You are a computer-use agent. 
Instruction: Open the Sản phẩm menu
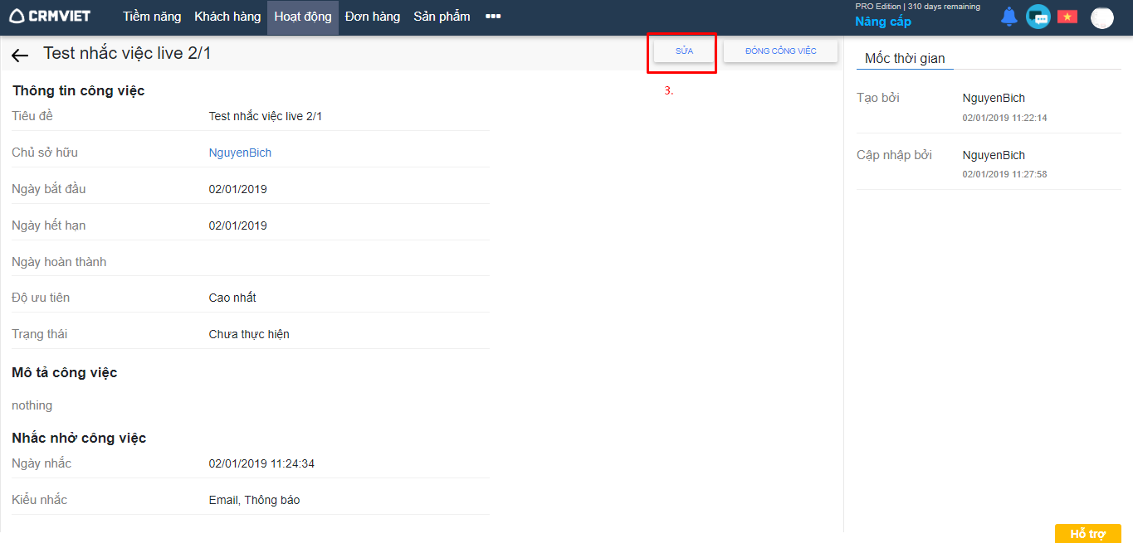click(x=442, y=17)
